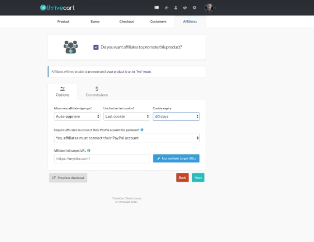Click the red Back button
Screen dimensions: 314x242
click(182, 178)
